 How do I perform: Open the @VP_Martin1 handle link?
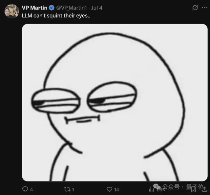[x=72, y=8]
